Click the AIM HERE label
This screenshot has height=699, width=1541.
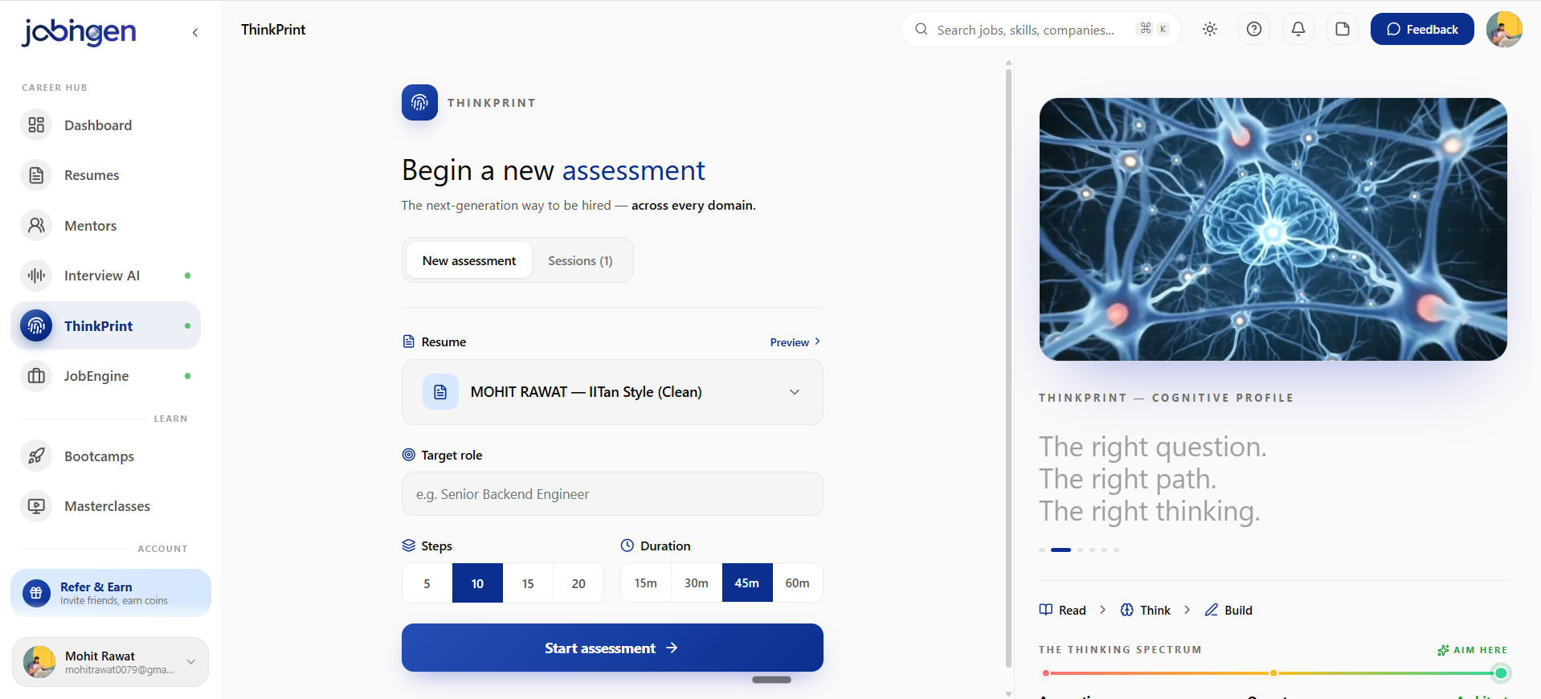1480,650
